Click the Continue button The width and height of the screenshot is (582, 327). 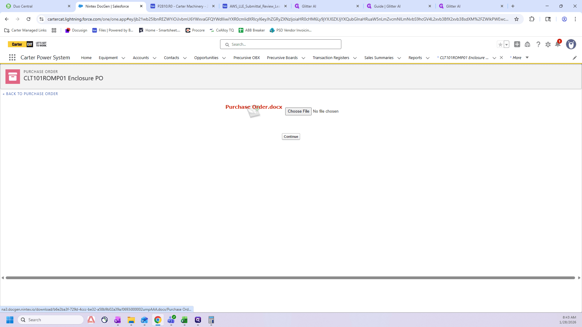[x=291, y=137]
